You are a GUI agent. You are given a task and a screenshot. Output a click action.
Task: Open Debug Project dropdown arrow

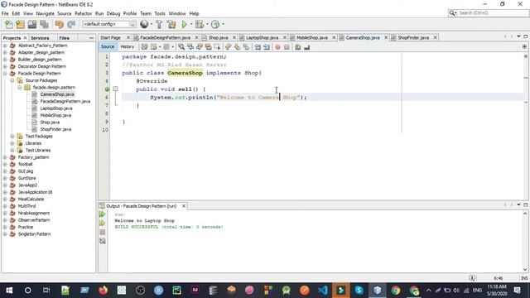pyautogui.click(x=207, y=24)
